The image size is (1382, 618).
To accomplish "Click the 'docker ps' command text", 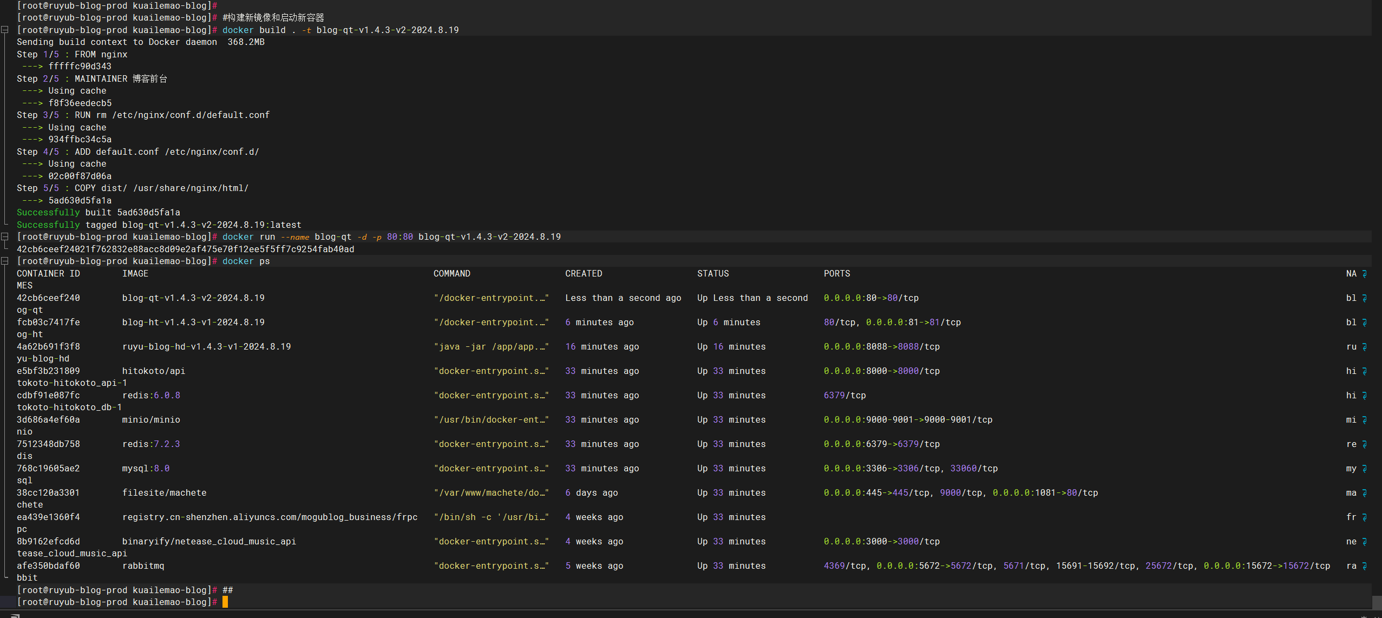I will point(246,261).
